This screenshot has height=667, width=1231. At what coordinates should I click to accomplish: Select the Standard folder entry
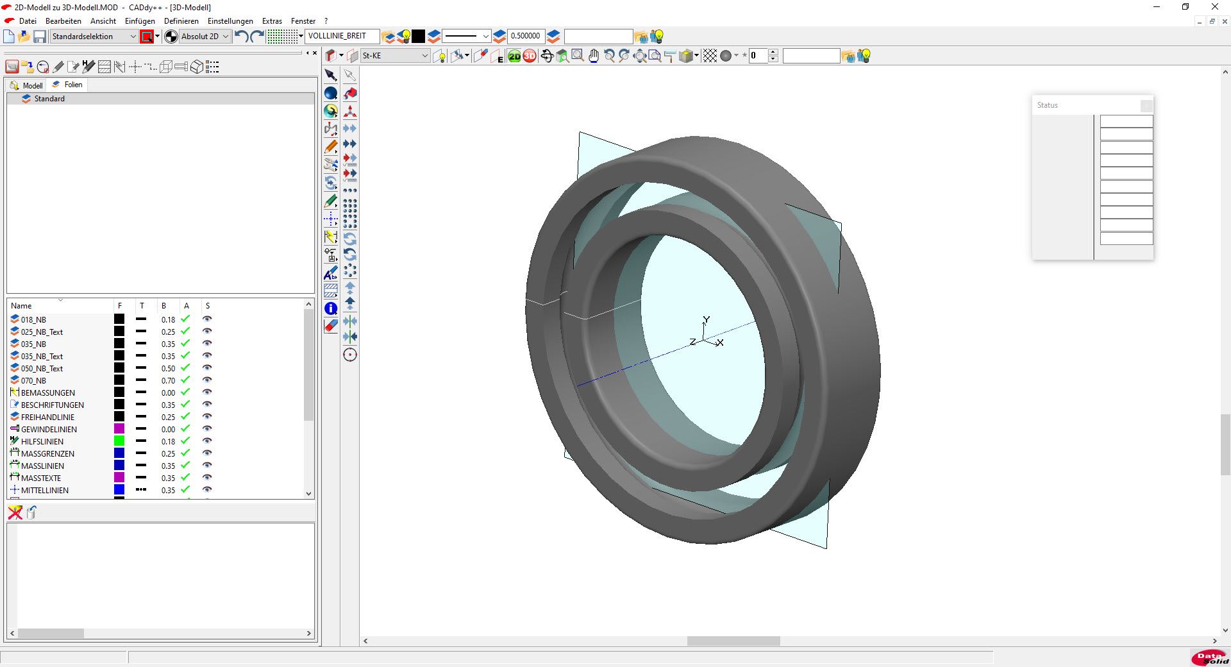tap(49, 99)
